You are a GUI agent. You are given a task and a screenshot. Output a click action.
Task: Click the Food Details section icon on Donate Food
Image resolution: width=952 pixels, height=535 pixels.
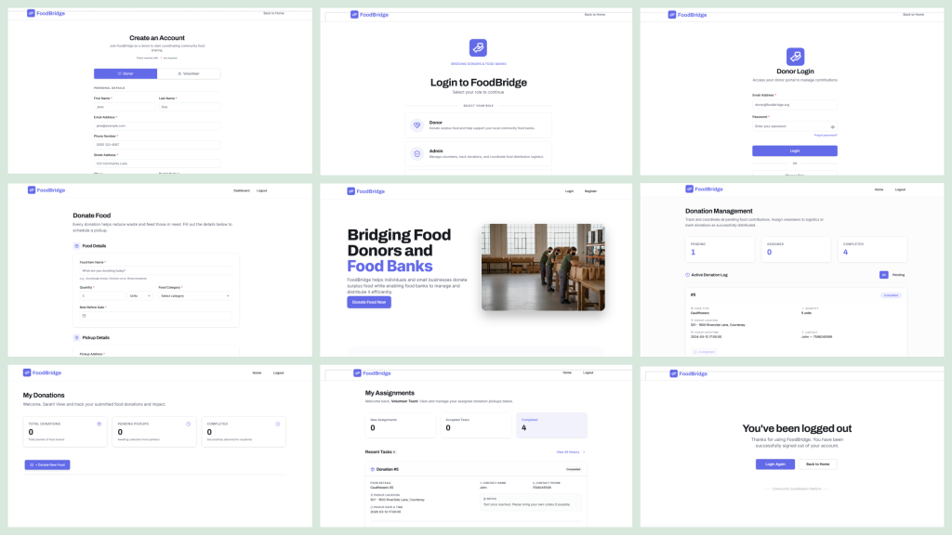(76, 246)
